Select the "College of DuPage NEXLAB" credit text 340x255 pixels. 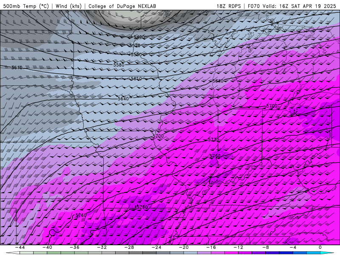click(122, 6)
